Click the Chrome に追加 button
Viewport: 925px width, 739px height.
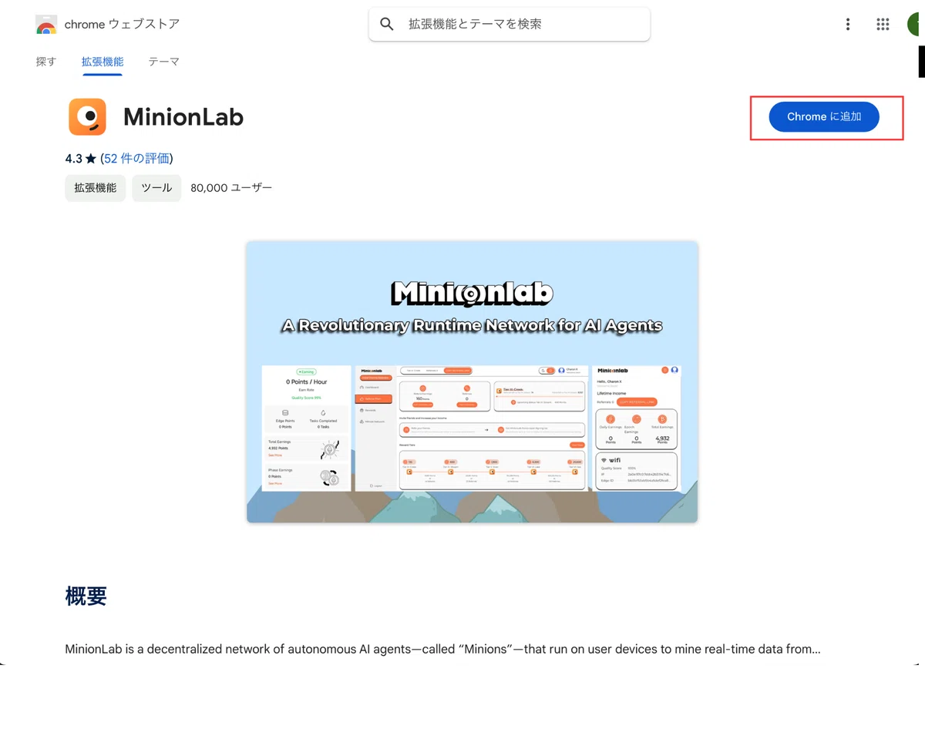824,117
